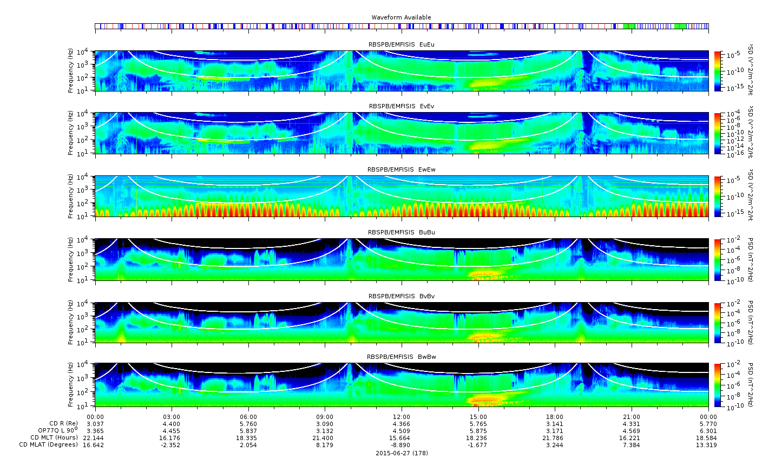Click the EwEw PSD color bar
Viewport: 762px width, 465px height.
[x=718, y=196]
